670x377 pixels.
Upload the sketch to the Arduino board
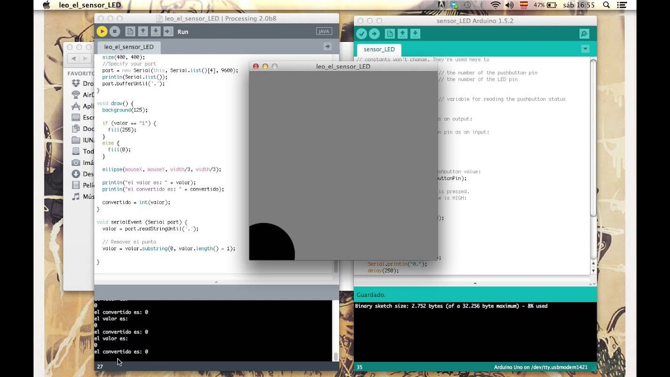[374, 33]
